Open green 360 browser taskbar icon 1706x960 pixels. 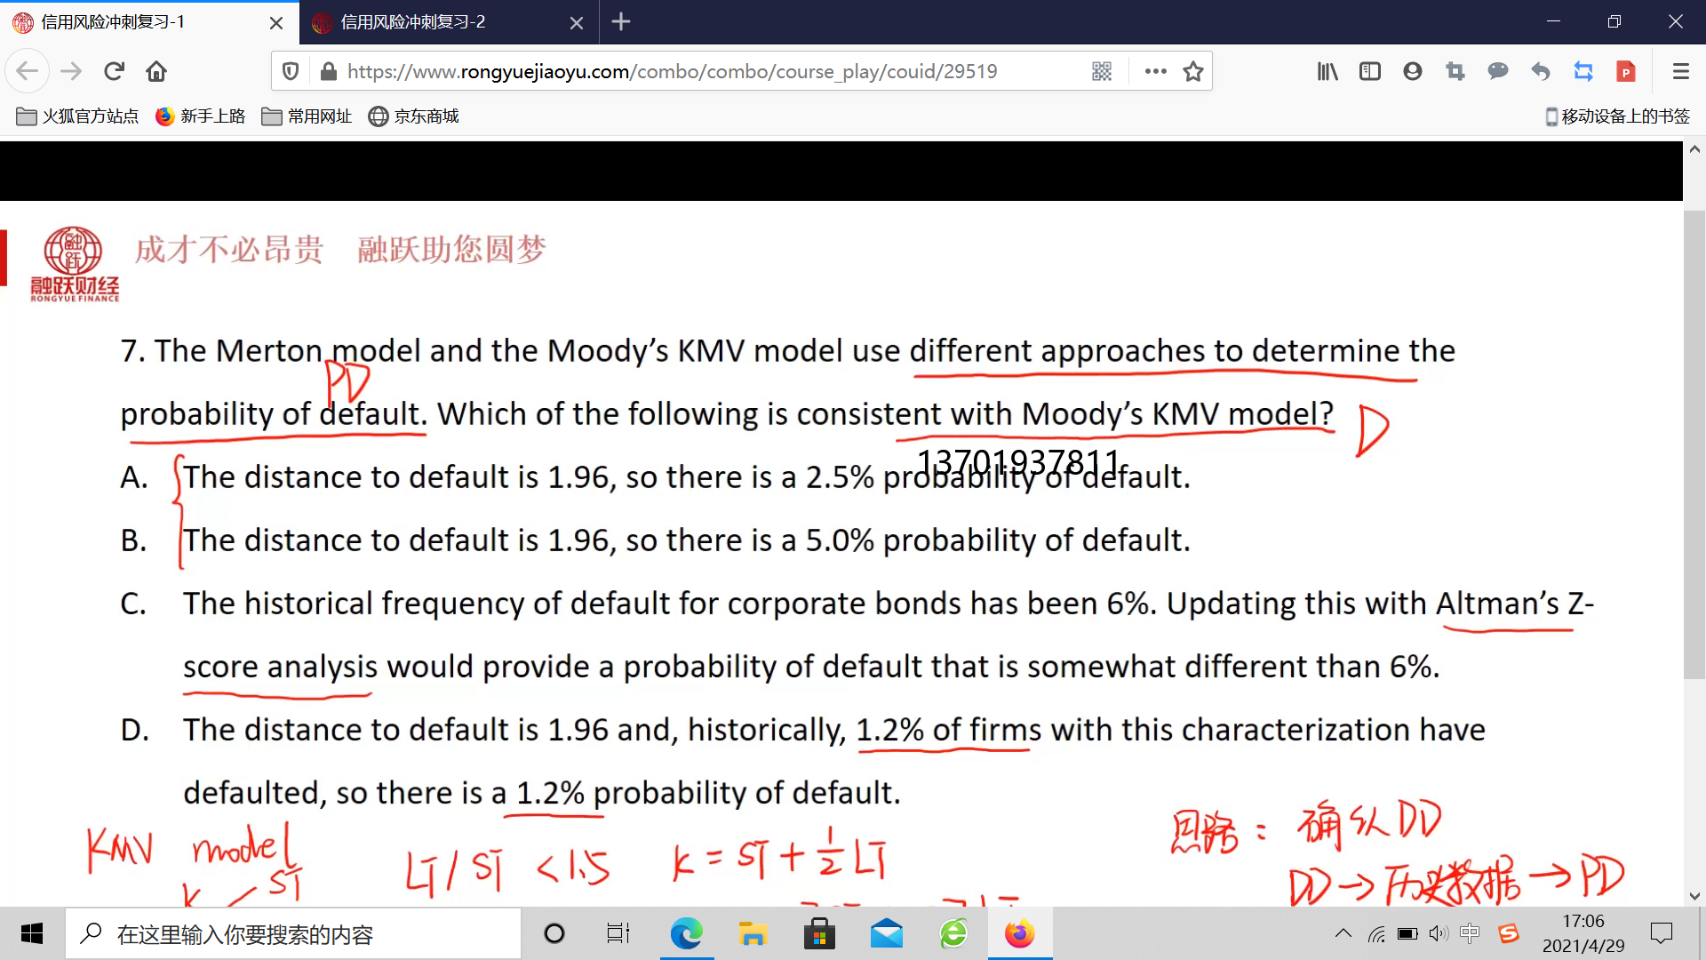pos(953,933)
